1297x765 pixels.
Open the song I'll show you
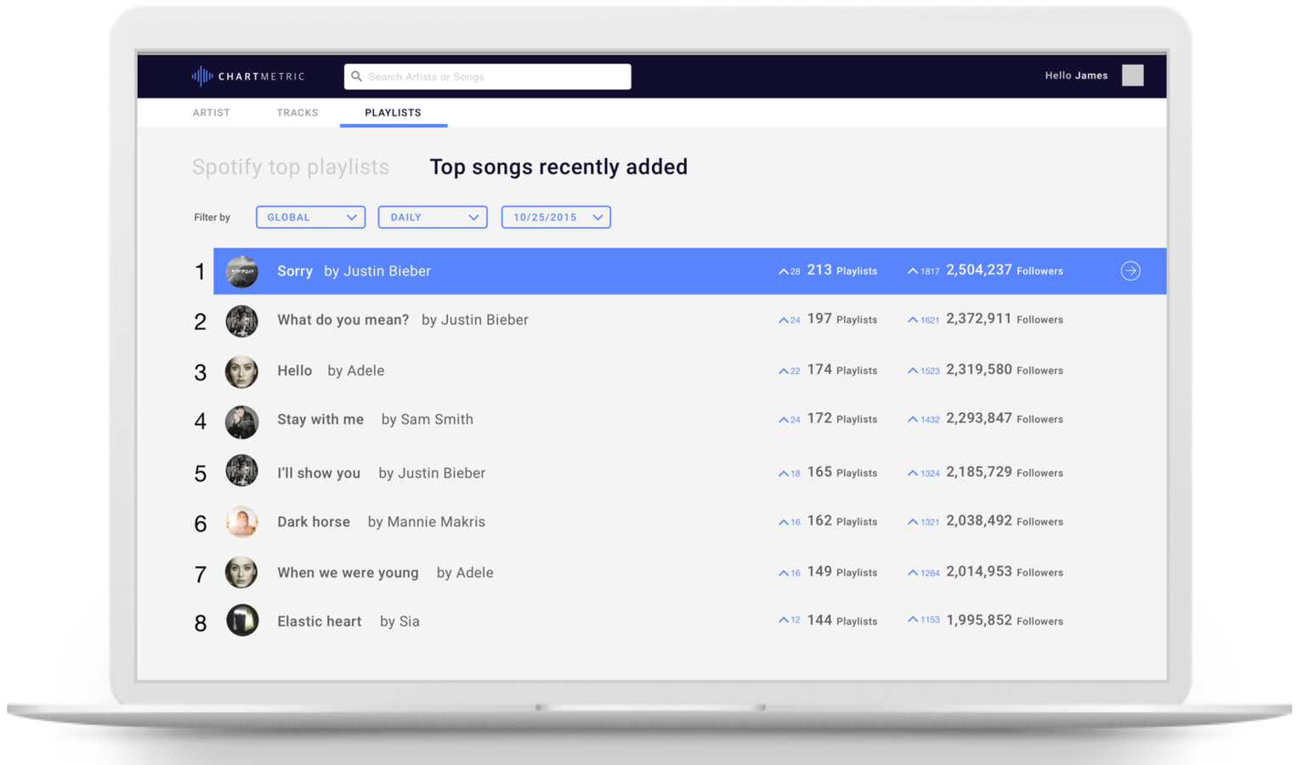pos(319,473)
